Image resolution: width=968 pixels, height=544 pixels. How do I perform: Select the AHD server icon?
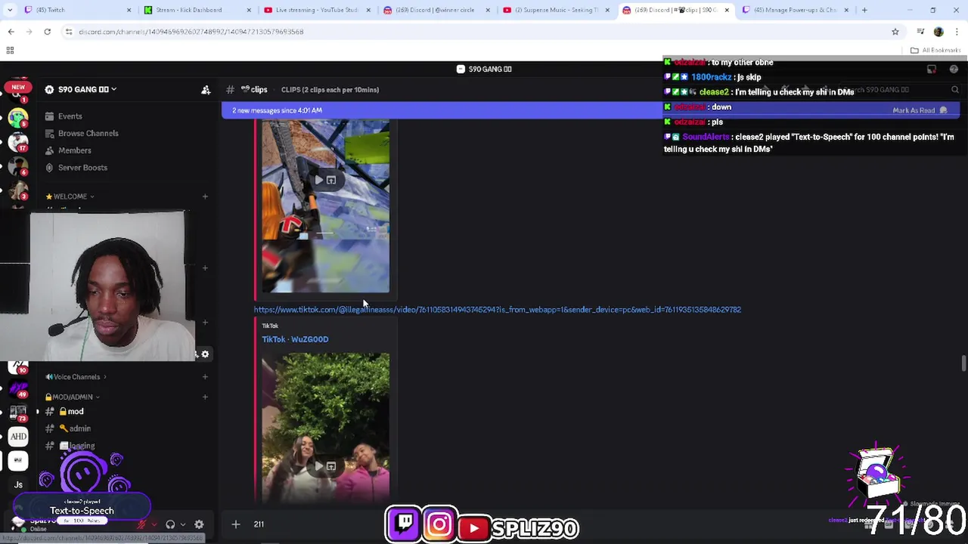pyautogui.click(x=18, y=436)
